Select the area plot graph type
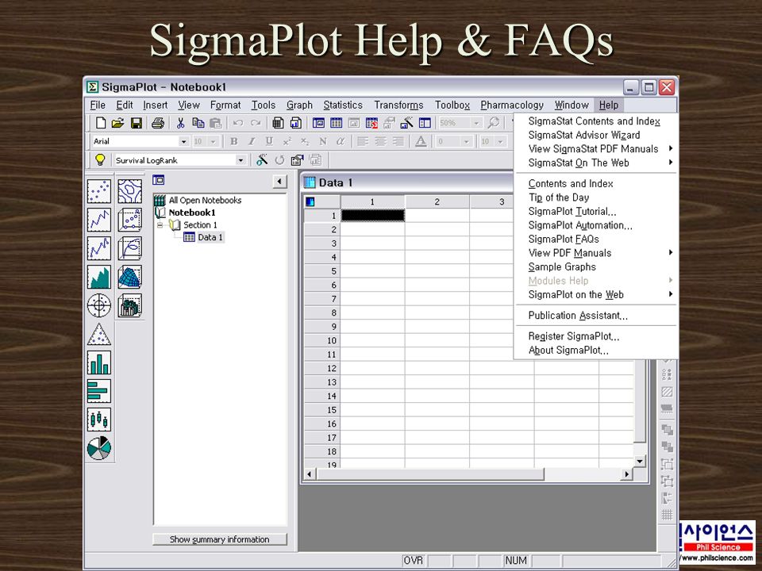Screen dimensions: 762x571 pyautogui.click(x=99, y=277)
